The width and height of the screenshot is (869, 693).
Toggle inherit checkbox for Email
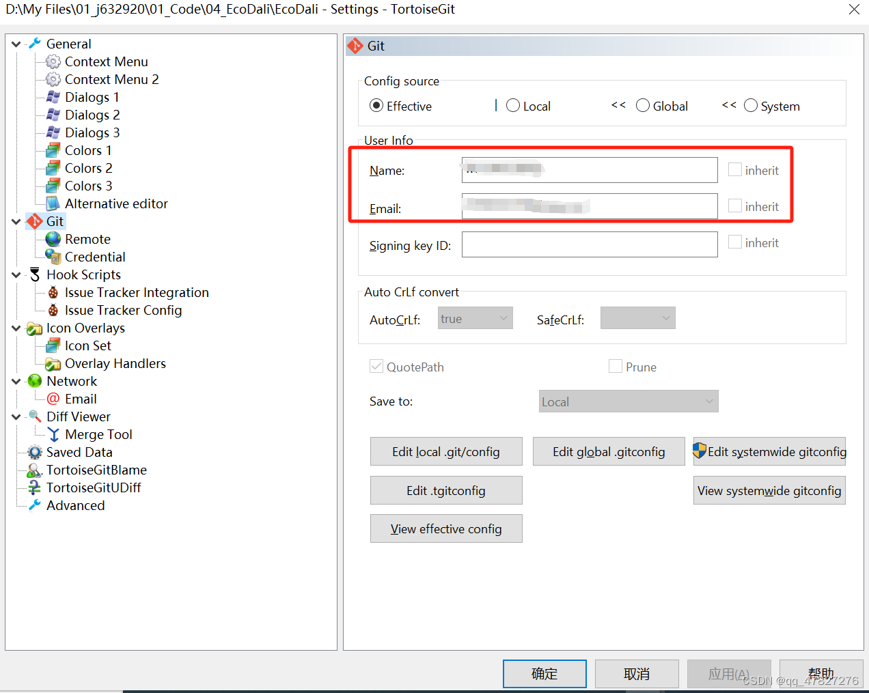[x=735, y=206]
